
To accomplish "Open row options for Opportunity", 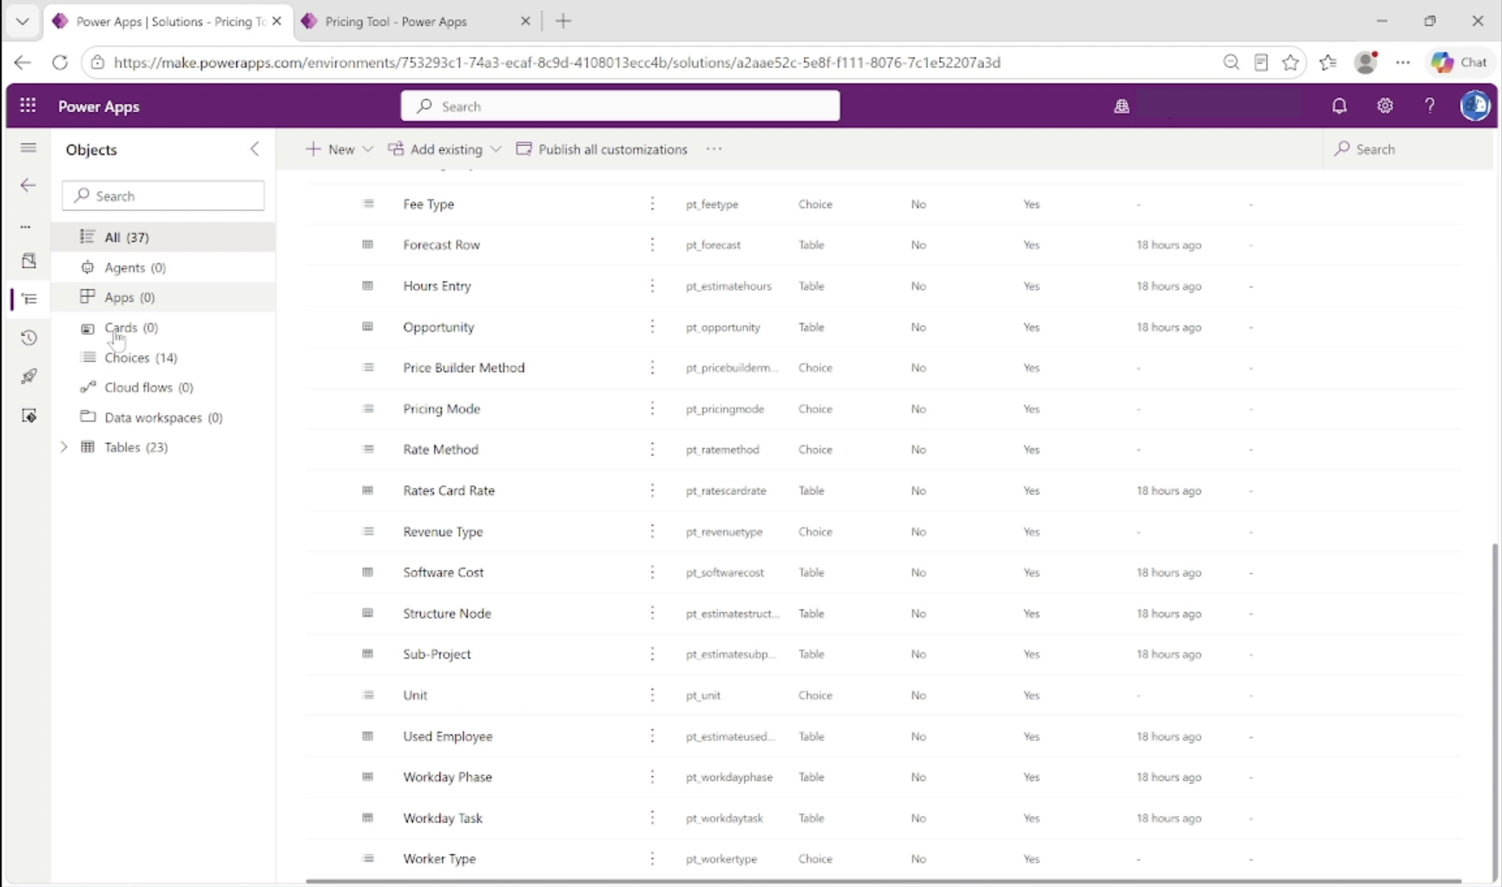I will [652, 327].
